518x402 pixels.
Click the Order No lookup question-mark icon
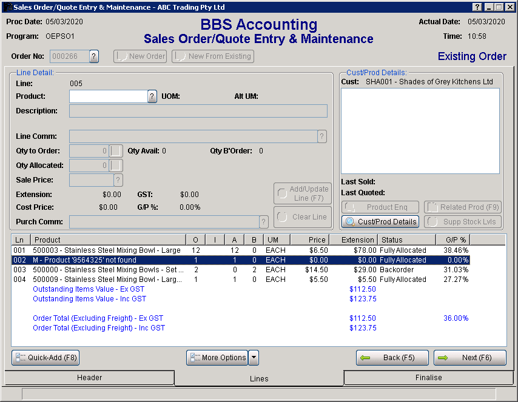click(x=94, y=56)
